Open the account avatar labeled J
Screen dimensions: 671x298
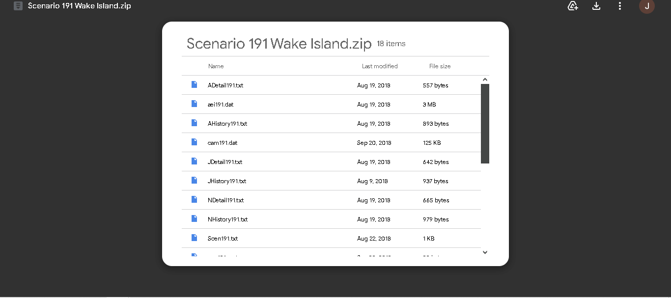[x=646, y=6]
